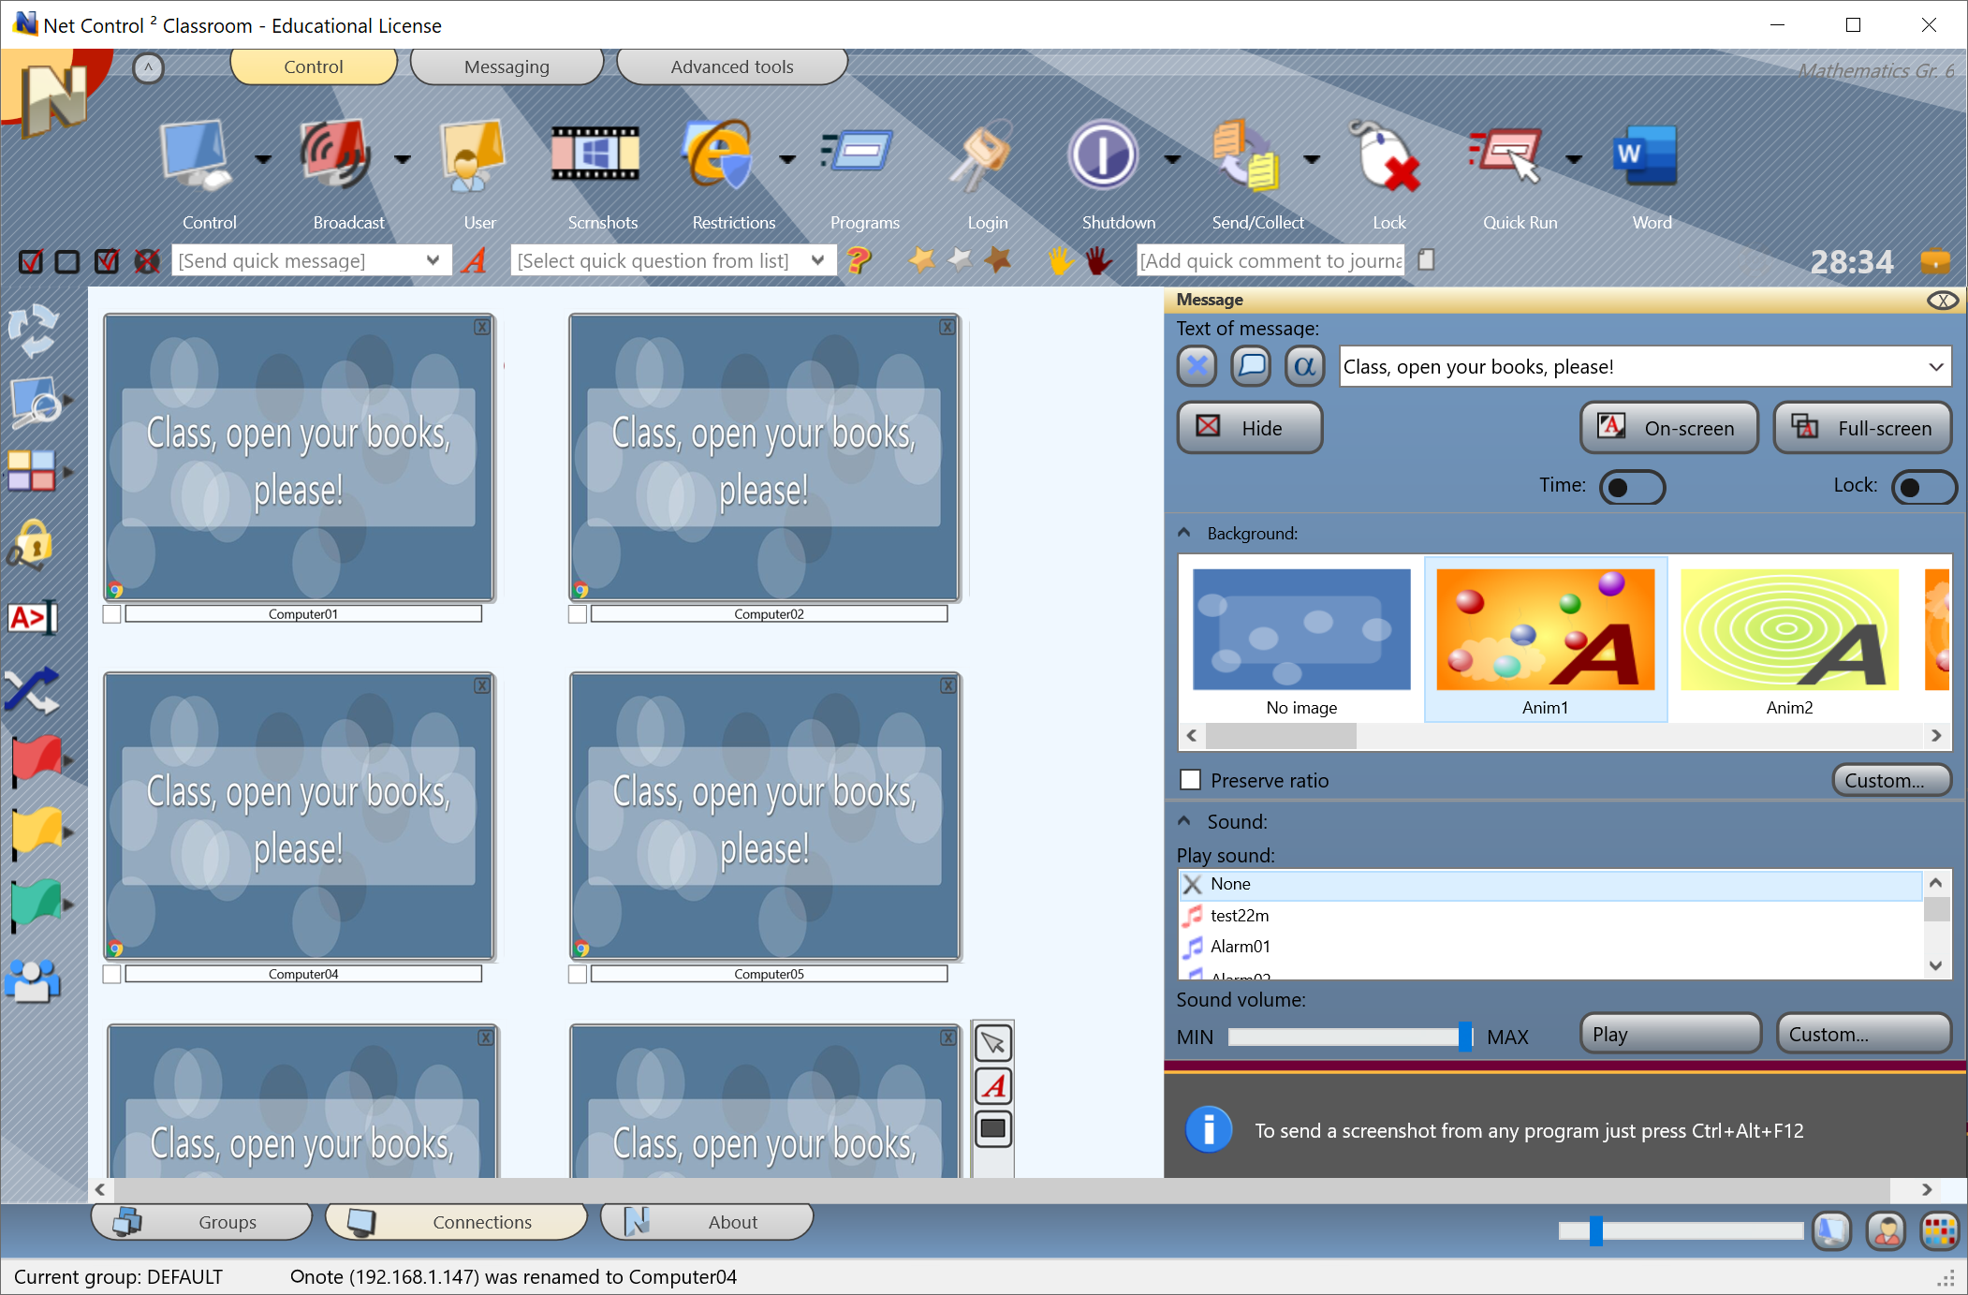This screenshot has height=1295, width=1968.
Task: Click the refresh arrows sidebar icon
Action: click(34, 331)
